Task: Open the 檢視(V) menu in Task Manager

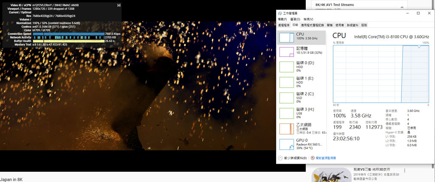Action: point(308,19)
